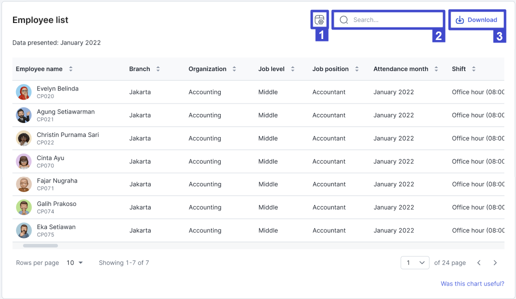Click Fajar Nugraha's profile picture
Viewport: 516px width, 299px height.
pyautogui.click(x=23, y=184)
